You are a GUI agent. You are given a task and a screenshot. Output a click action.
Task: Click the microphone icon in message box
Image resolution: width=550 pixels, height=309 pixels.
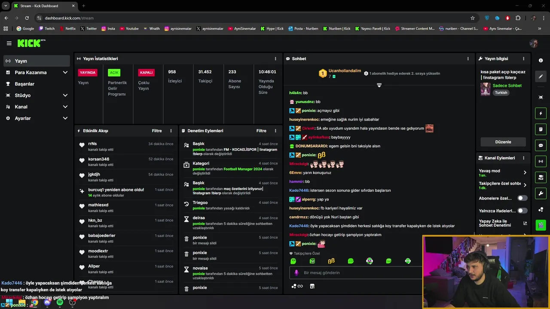[x=296, y=273]
